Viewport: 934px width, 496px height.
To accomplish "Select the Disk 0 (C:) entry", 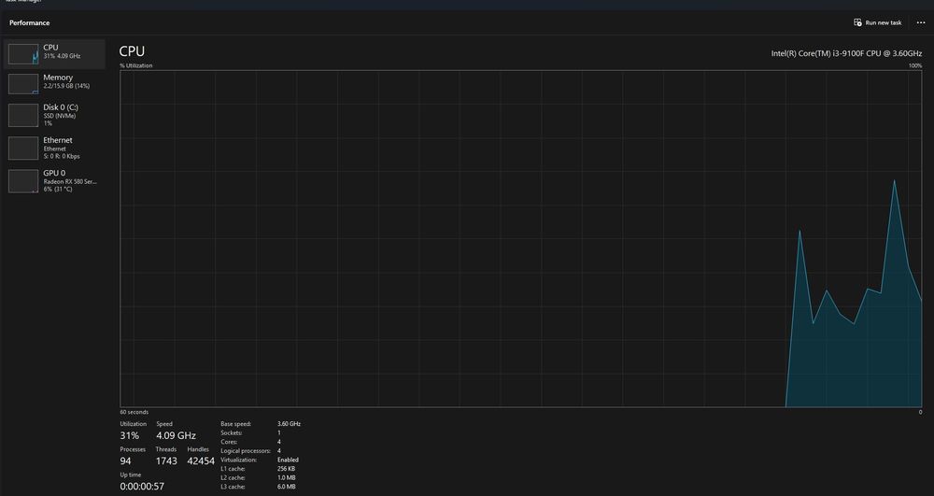I will point(54,115).
